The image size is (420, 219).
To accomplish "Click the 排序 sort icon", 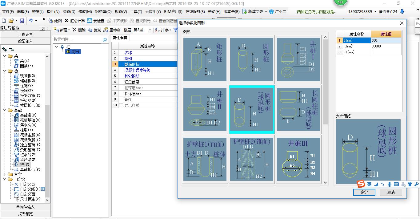I will pyautogui.click(x=157, y=30).
